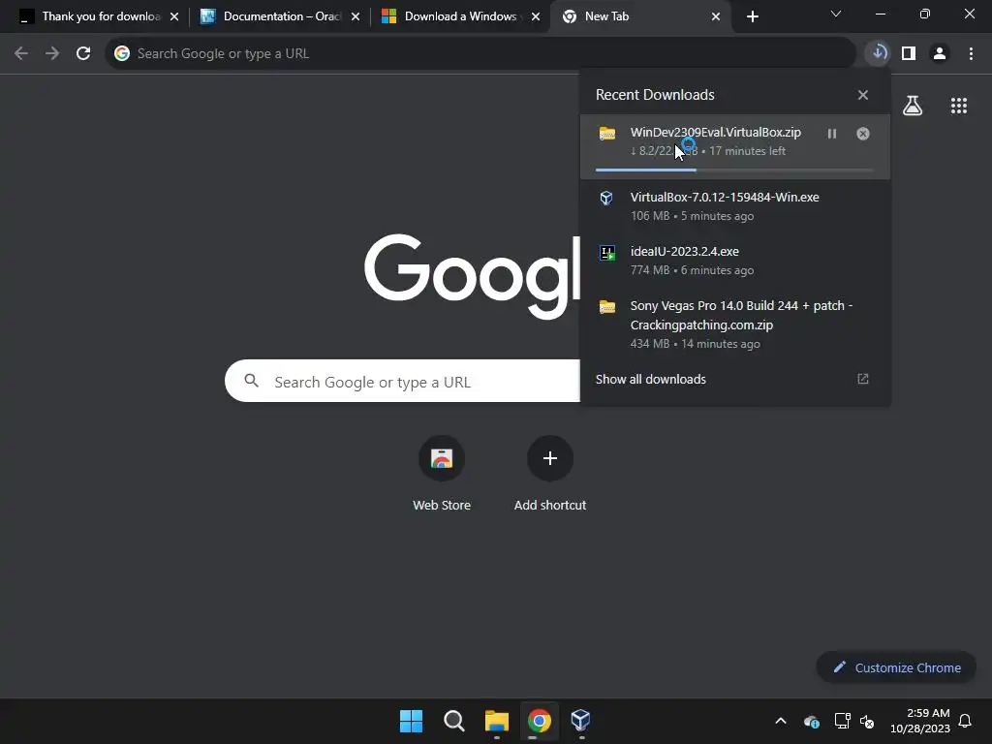Viewport: 992px width, 744px height.
Task: Reload the current page
Action: tap(83, 53)
